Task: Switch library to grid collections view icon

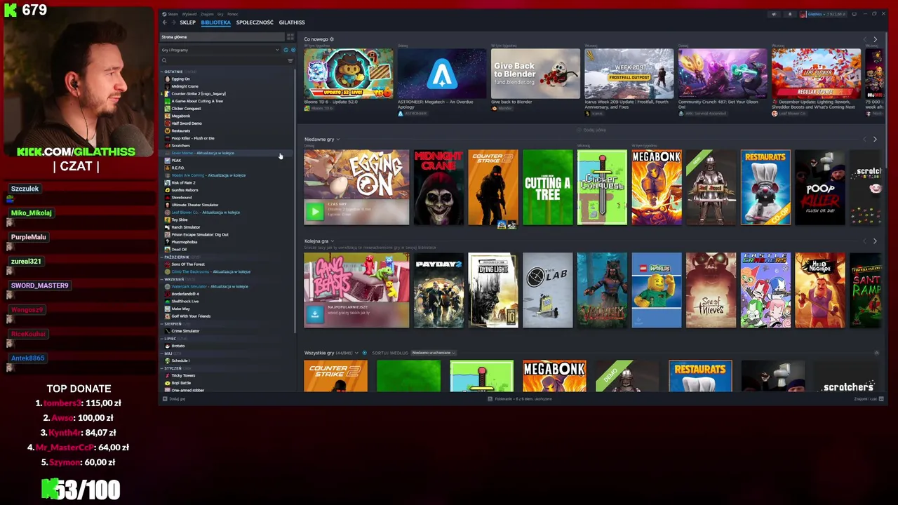Action: click(x=290, y=36)
